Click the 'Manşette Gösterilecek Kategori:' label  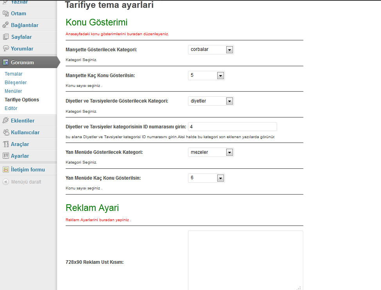tap(101, 50)
